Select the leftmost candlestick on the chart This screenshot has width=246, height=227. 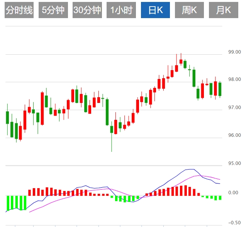click(x=7, y=118)
